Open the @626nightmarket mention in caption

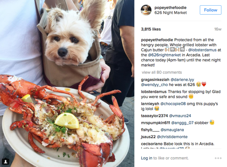[164, 55]
